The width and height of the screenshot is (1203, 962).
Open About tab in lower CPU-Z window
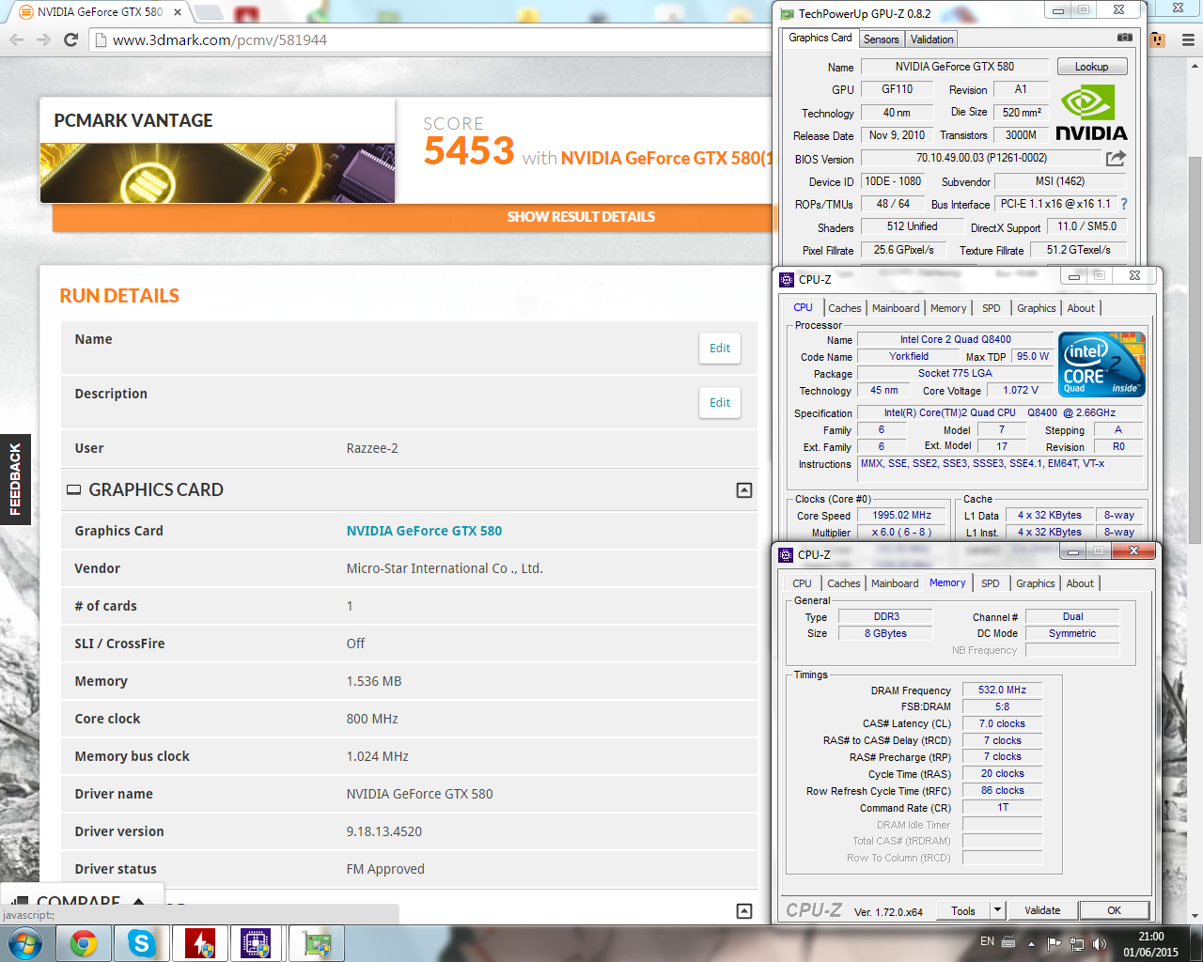click(x=1080, y=583)
